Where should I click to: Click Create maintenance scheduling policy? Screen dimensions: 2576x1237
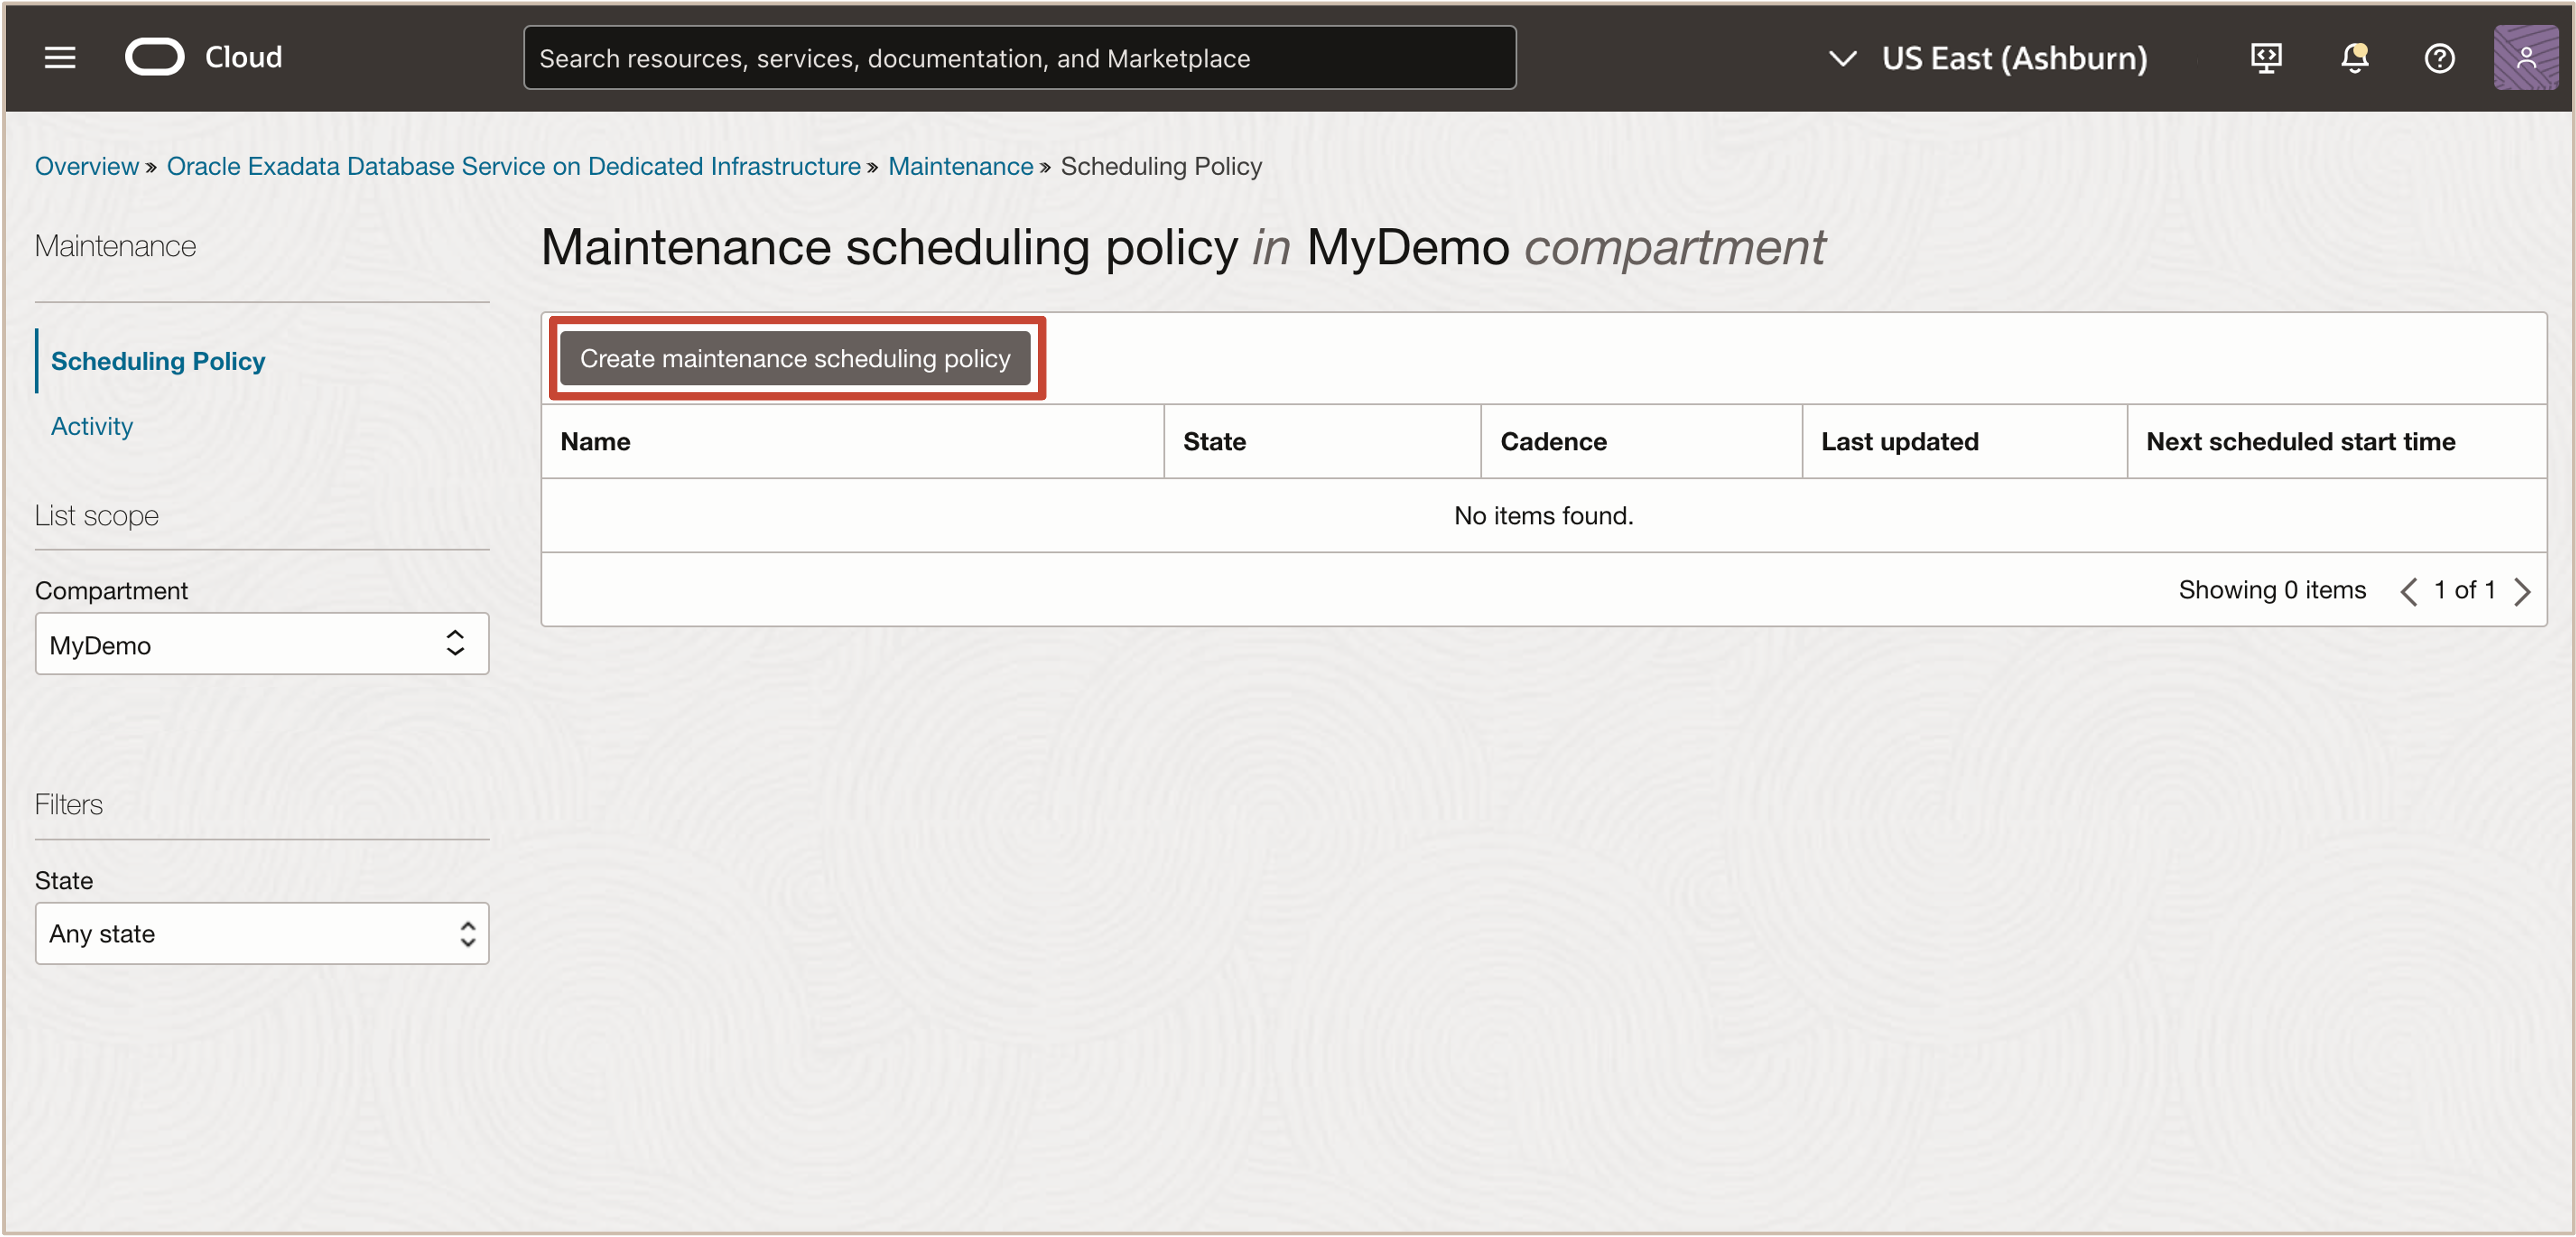click(796, 358)
